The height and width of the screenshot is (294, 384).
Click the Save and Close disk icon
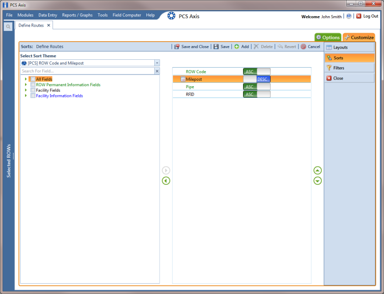[x=177, y=47]
